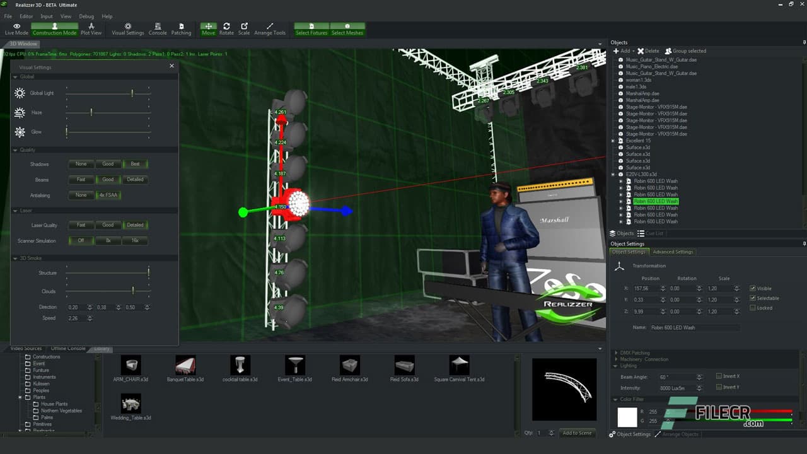Select the Scale tool

[244, 29]
